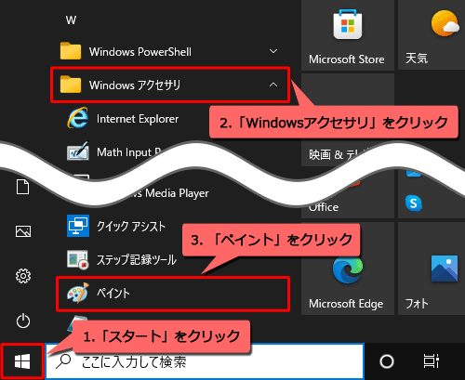Open the Microsoft Edge tile

pos(348,269)
